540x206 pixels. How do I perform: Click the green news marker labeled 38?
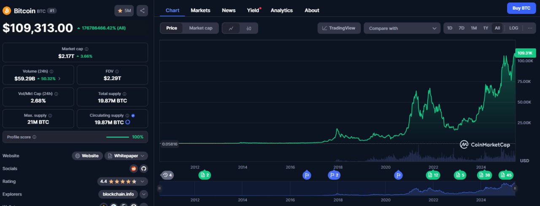click(484, 175)
